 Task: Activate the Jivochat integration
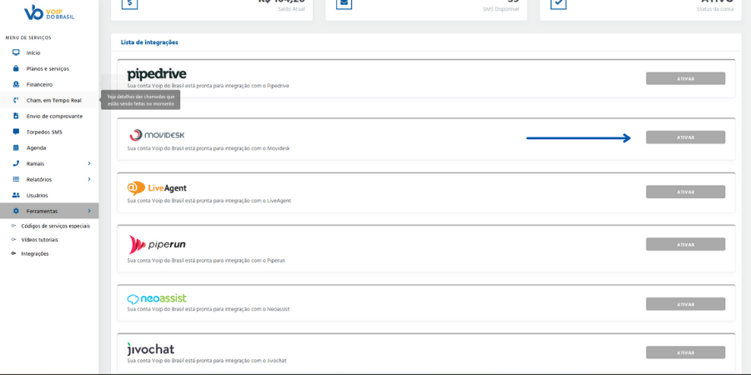pyautogui.click(x=685, y=352)
